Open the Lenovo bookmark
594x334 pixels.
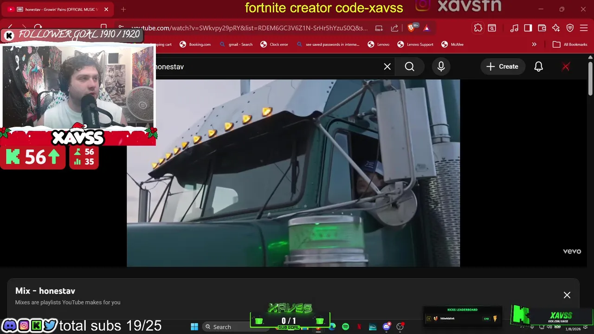(x=379, y=45)
